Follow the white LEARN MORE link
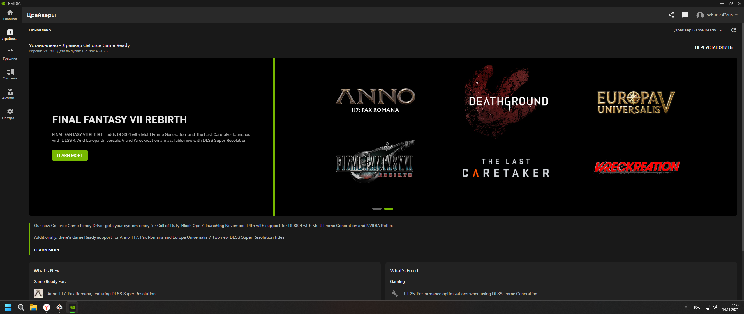The width and height of the screenshot is (744, 314). coord(47,250)
